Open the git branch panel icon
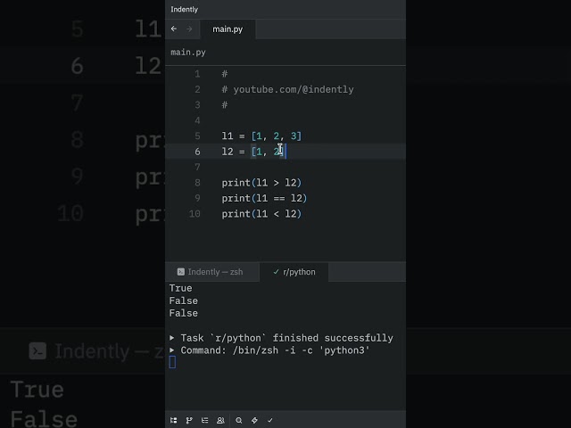 pos(189,420)
